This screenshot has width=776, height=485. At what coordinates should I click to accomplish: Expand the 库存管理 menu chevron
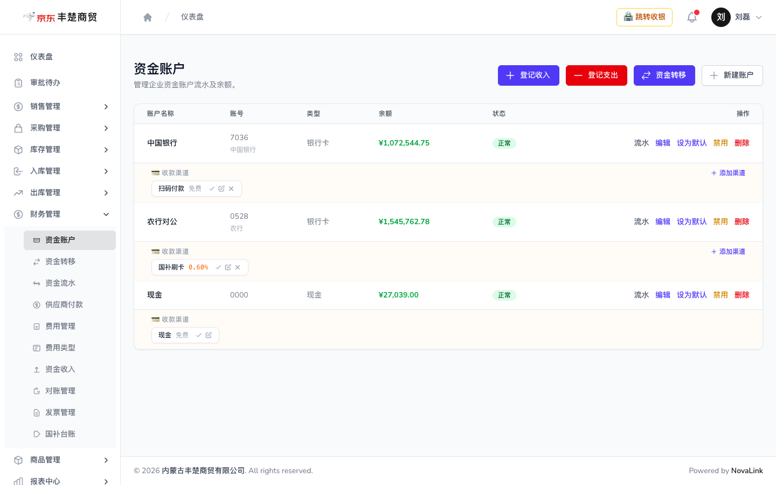pyautogui.click(x=106, y=150)
